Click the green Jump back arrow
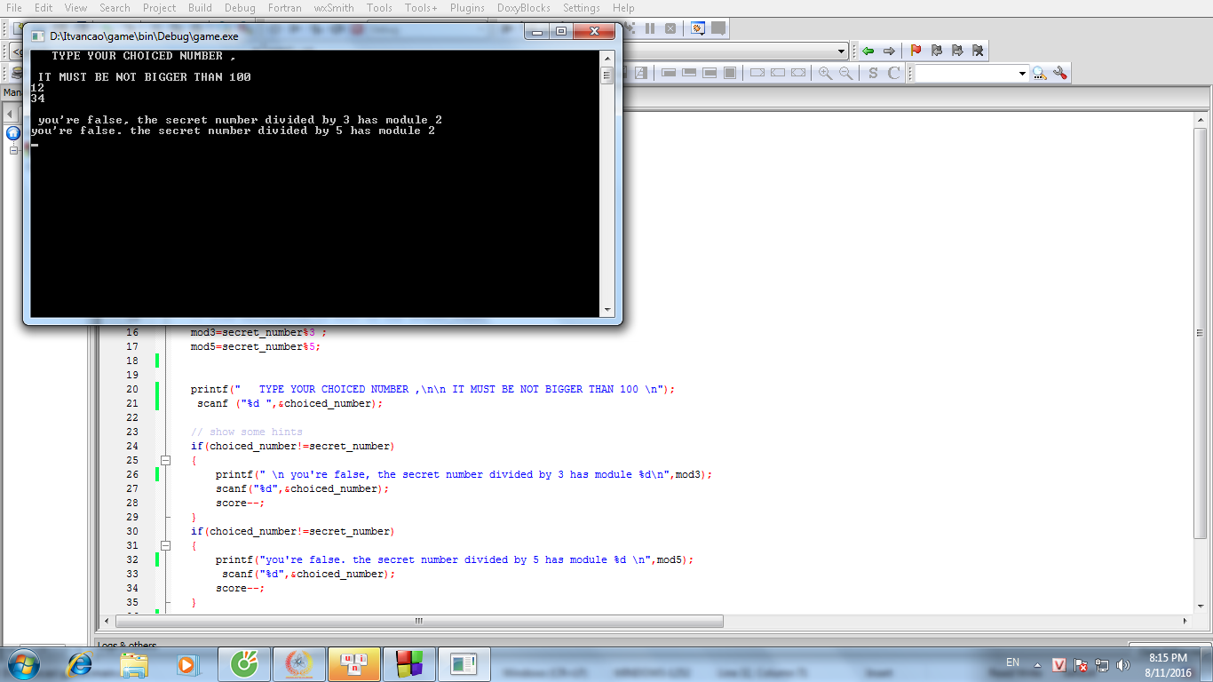 tap(868, 51)
